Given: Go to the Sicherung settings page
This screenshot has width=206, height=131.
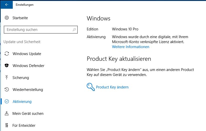Looking at the screenshot, I should (21, 78).
